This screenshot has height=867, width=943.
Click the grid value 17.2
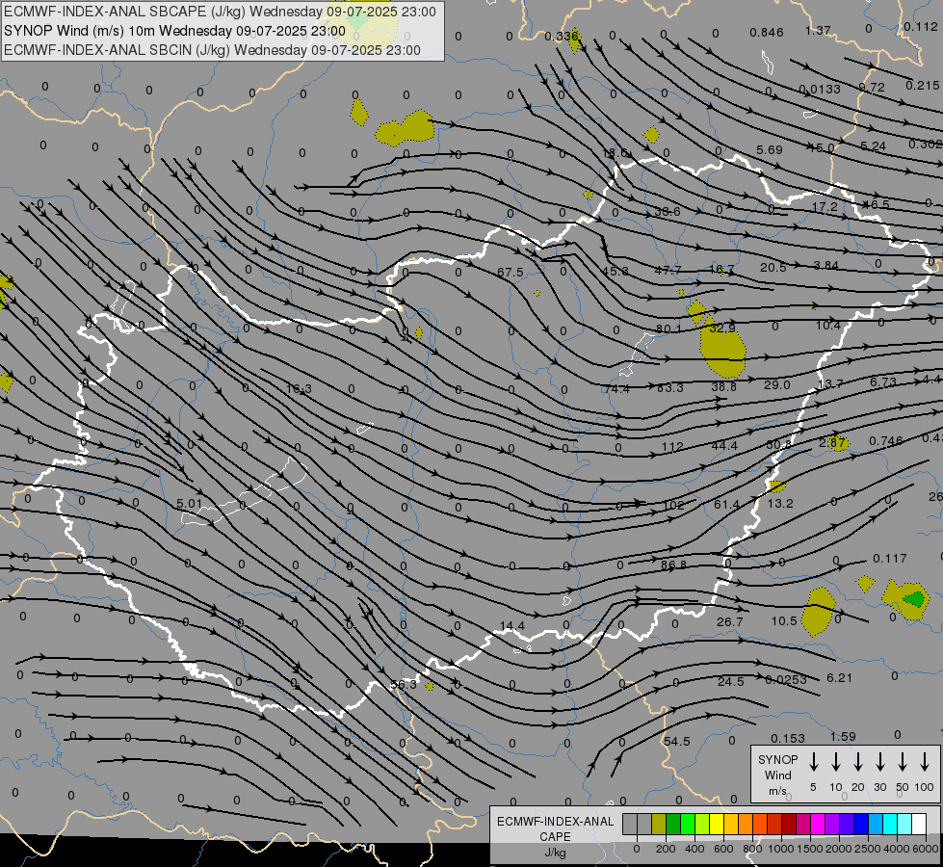[825, 206]
